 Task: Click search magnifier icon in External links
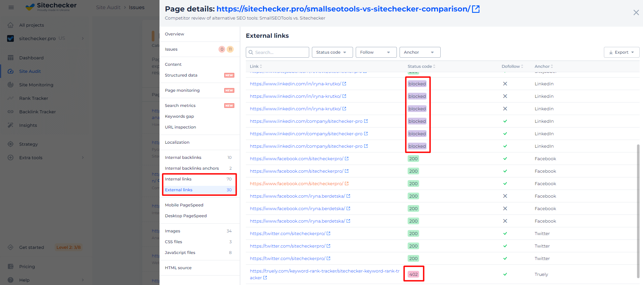pos(251,52)
